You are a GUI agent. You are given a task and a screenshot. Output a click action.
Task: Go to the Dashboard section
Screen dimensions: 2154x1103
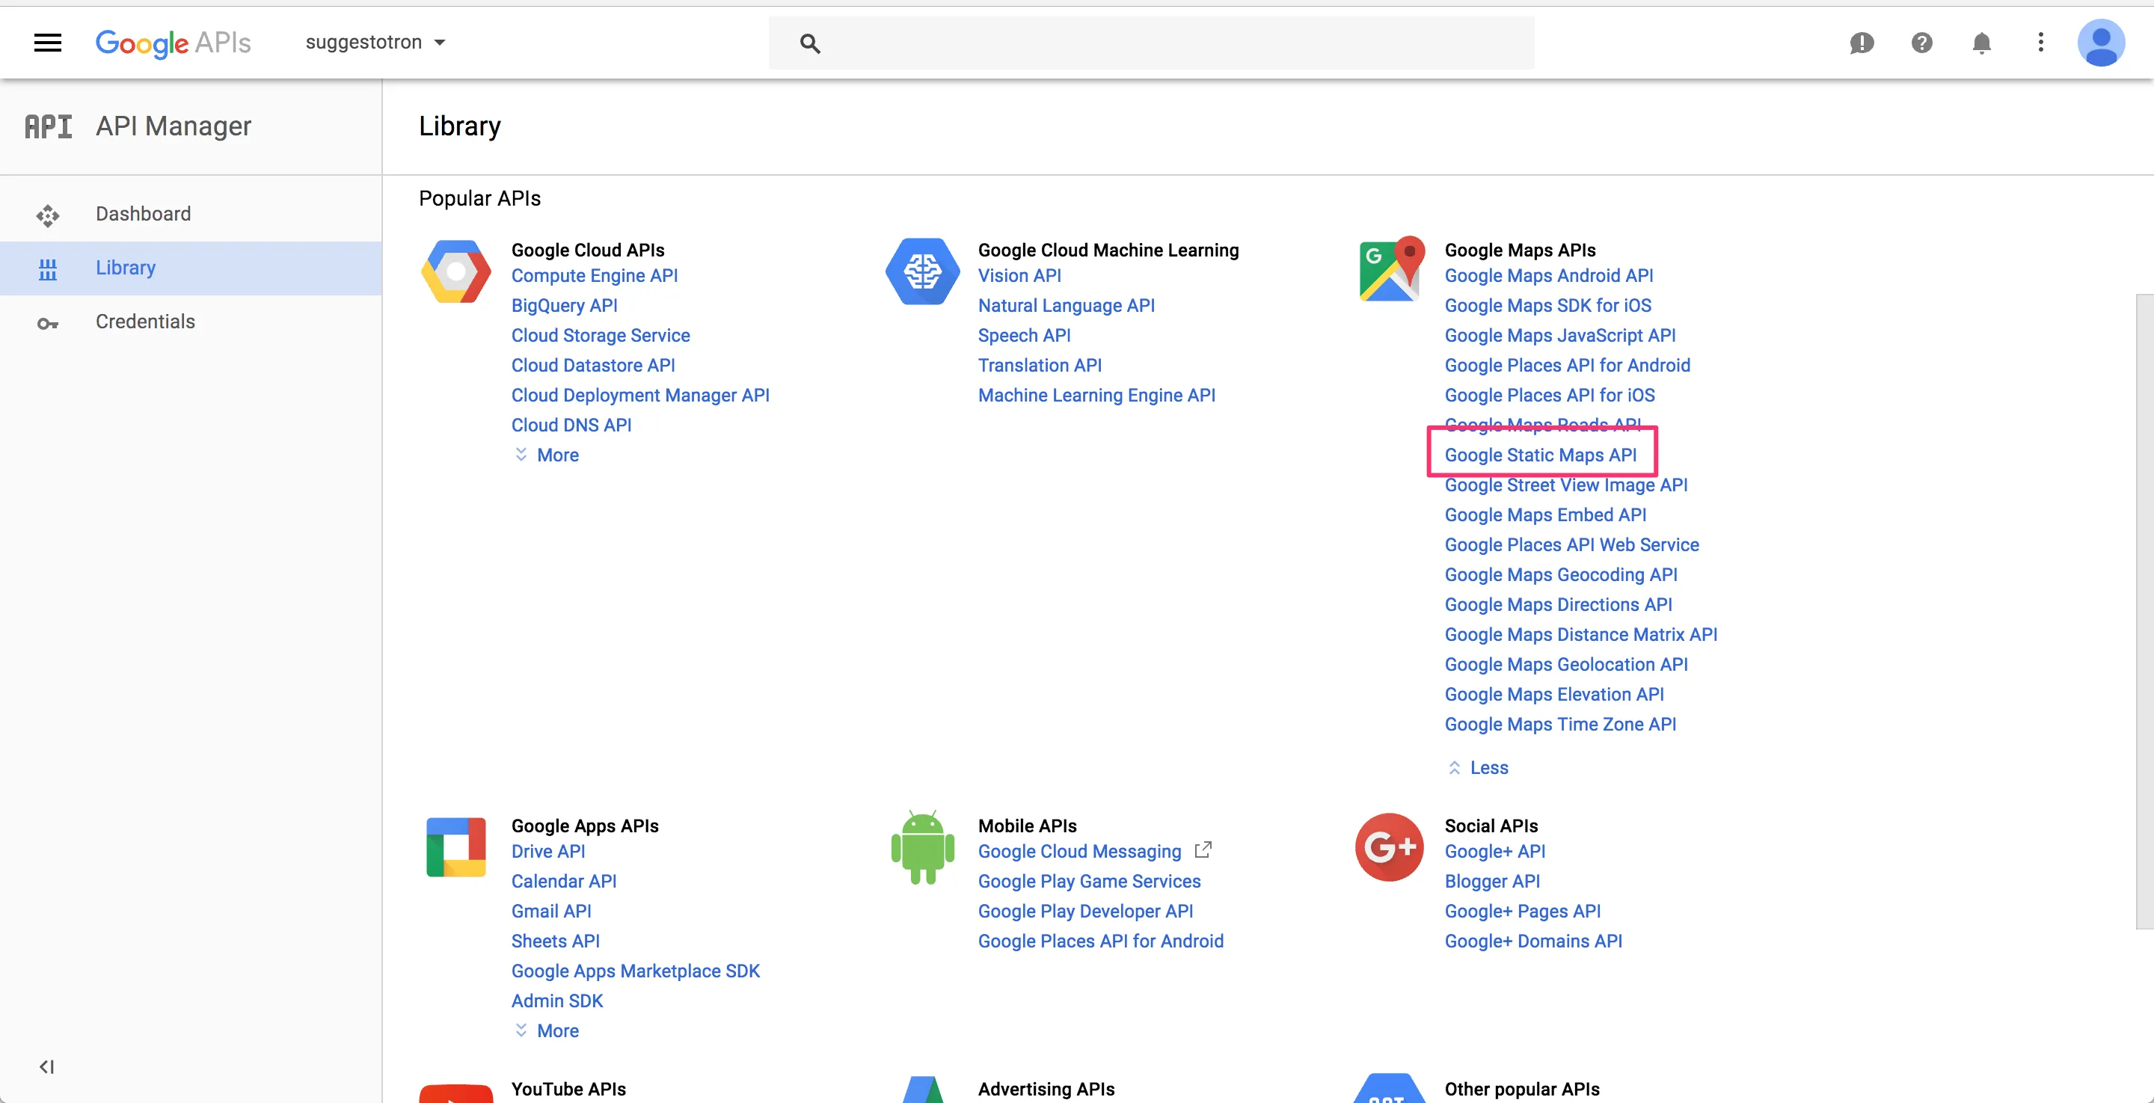pos(143,214)
